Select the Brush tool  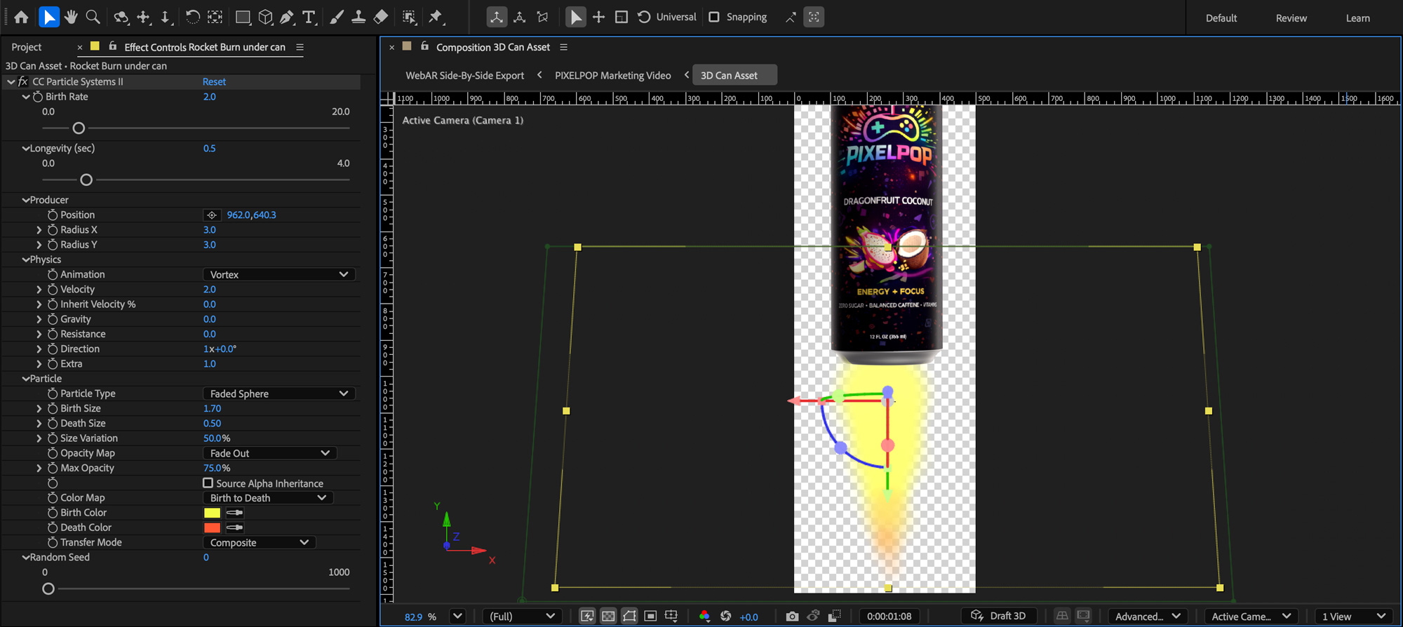337,17
